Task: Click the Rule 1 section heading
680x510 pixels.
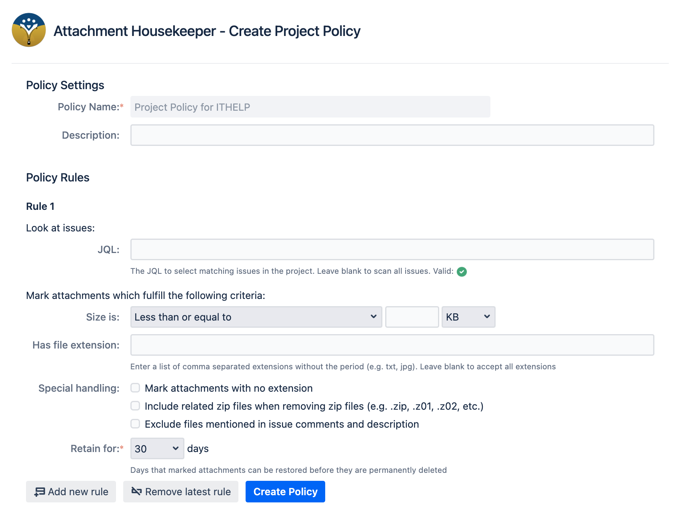Action: tap(40, 206)
